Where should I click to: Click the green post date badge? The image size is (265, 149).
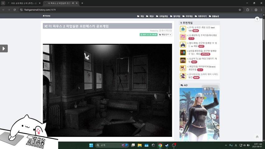pyautogui.click(x=148, y=34)
